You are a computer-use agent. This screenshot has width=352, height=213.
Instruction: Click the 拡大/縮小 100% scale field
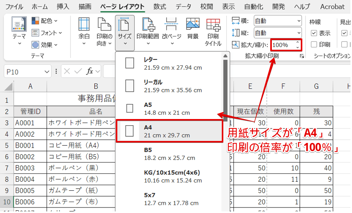pos(282,45)
